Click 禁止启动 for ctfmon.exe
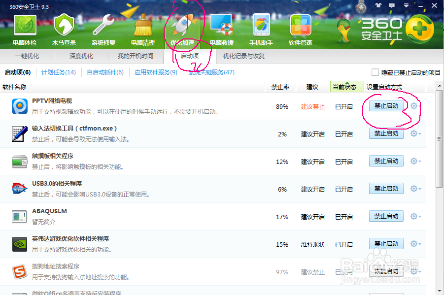444x295 pixels. click(386, 133)
